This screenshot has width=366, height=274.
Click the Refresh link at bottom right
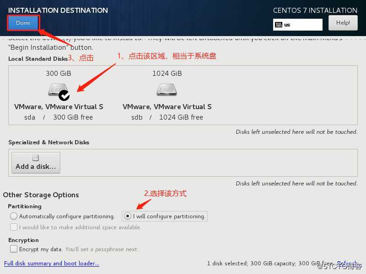tap(347, 263)
